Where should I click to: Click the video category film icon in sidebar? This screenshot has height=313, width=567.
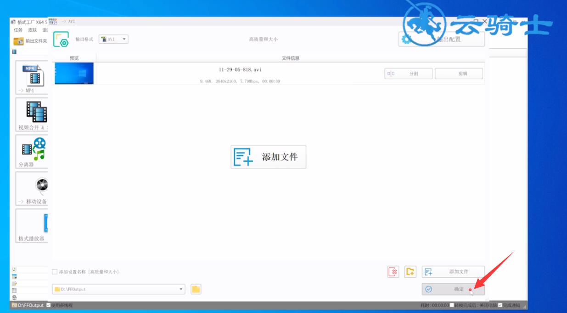click(x=14, y=52)
